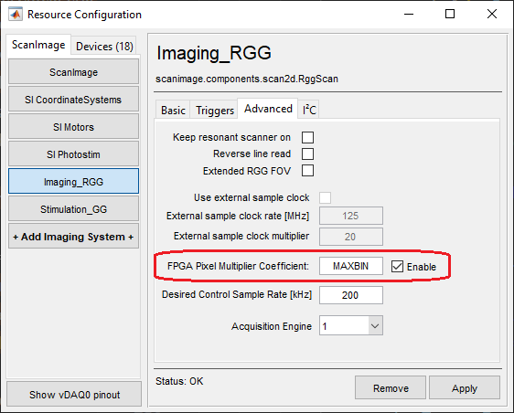Select the Imaging_RGG entry
This screenshot has width=514, height=413.
73,182
